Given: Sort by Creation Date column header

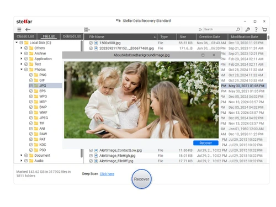Looking at the screenshot, I should [212, 37].
